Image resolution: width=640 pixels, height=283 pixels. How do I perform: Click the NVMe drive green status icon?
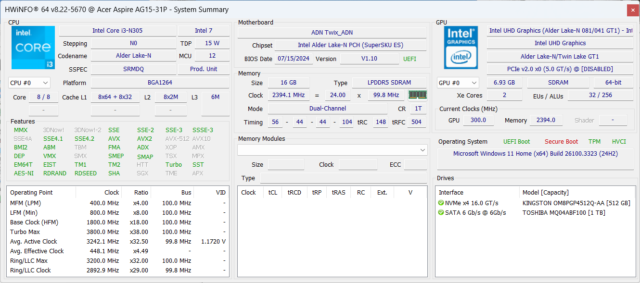[441, 203]
